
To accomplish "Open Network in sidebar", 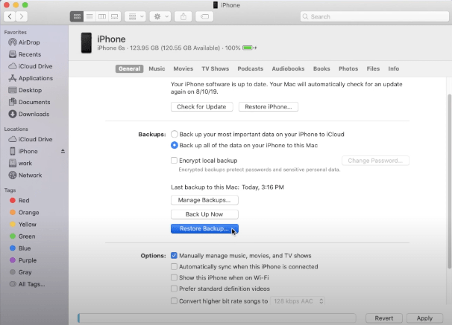I will [x=25, y=175].
